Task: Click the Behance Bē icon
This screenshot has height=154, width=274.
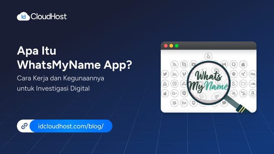Action: coord(184,103)
